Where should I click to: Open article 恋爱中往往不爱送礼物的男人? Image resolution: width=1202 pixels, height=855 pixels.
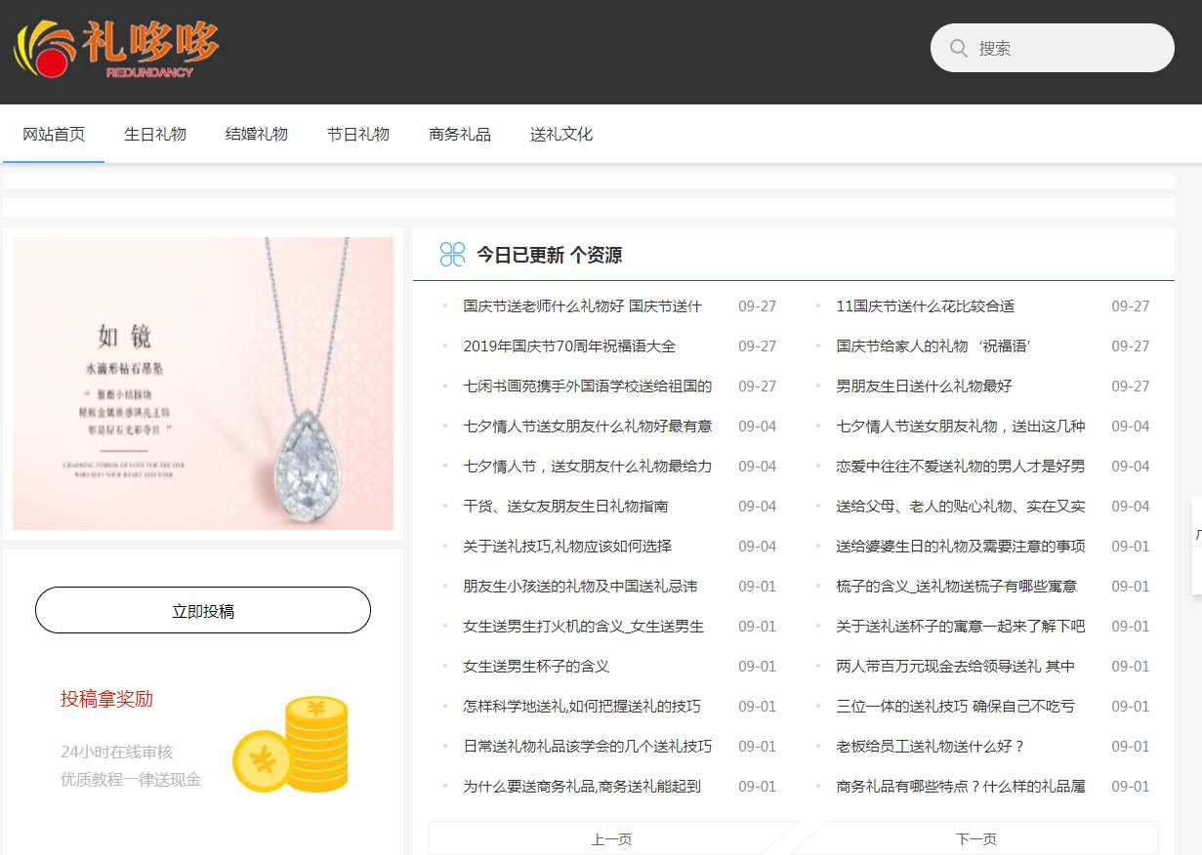point(961,467)
